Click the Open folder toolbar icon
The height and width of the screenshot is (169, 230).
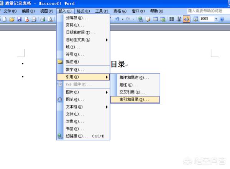point(12,19)
